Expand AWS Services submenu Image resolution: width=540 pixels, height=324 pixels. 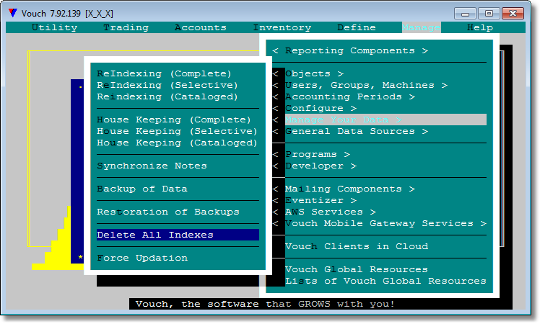(324, 212)
